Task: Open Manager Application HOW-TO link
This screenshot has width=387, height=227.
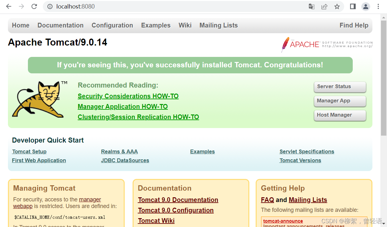Action: click(x=123, y=107)
